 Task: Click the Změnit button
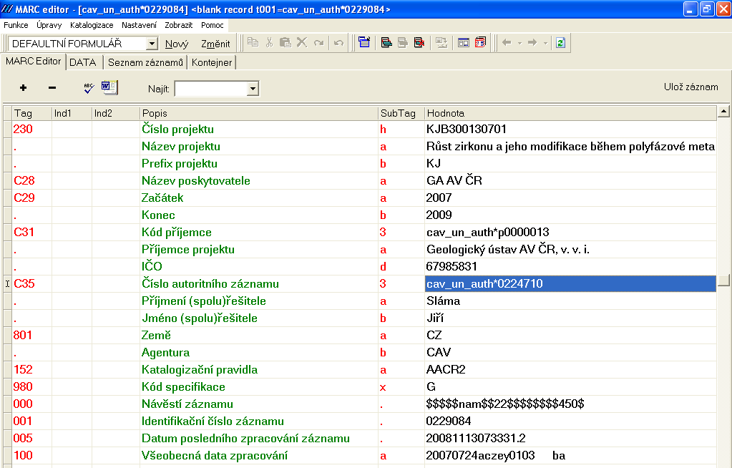tap(215, 44)
